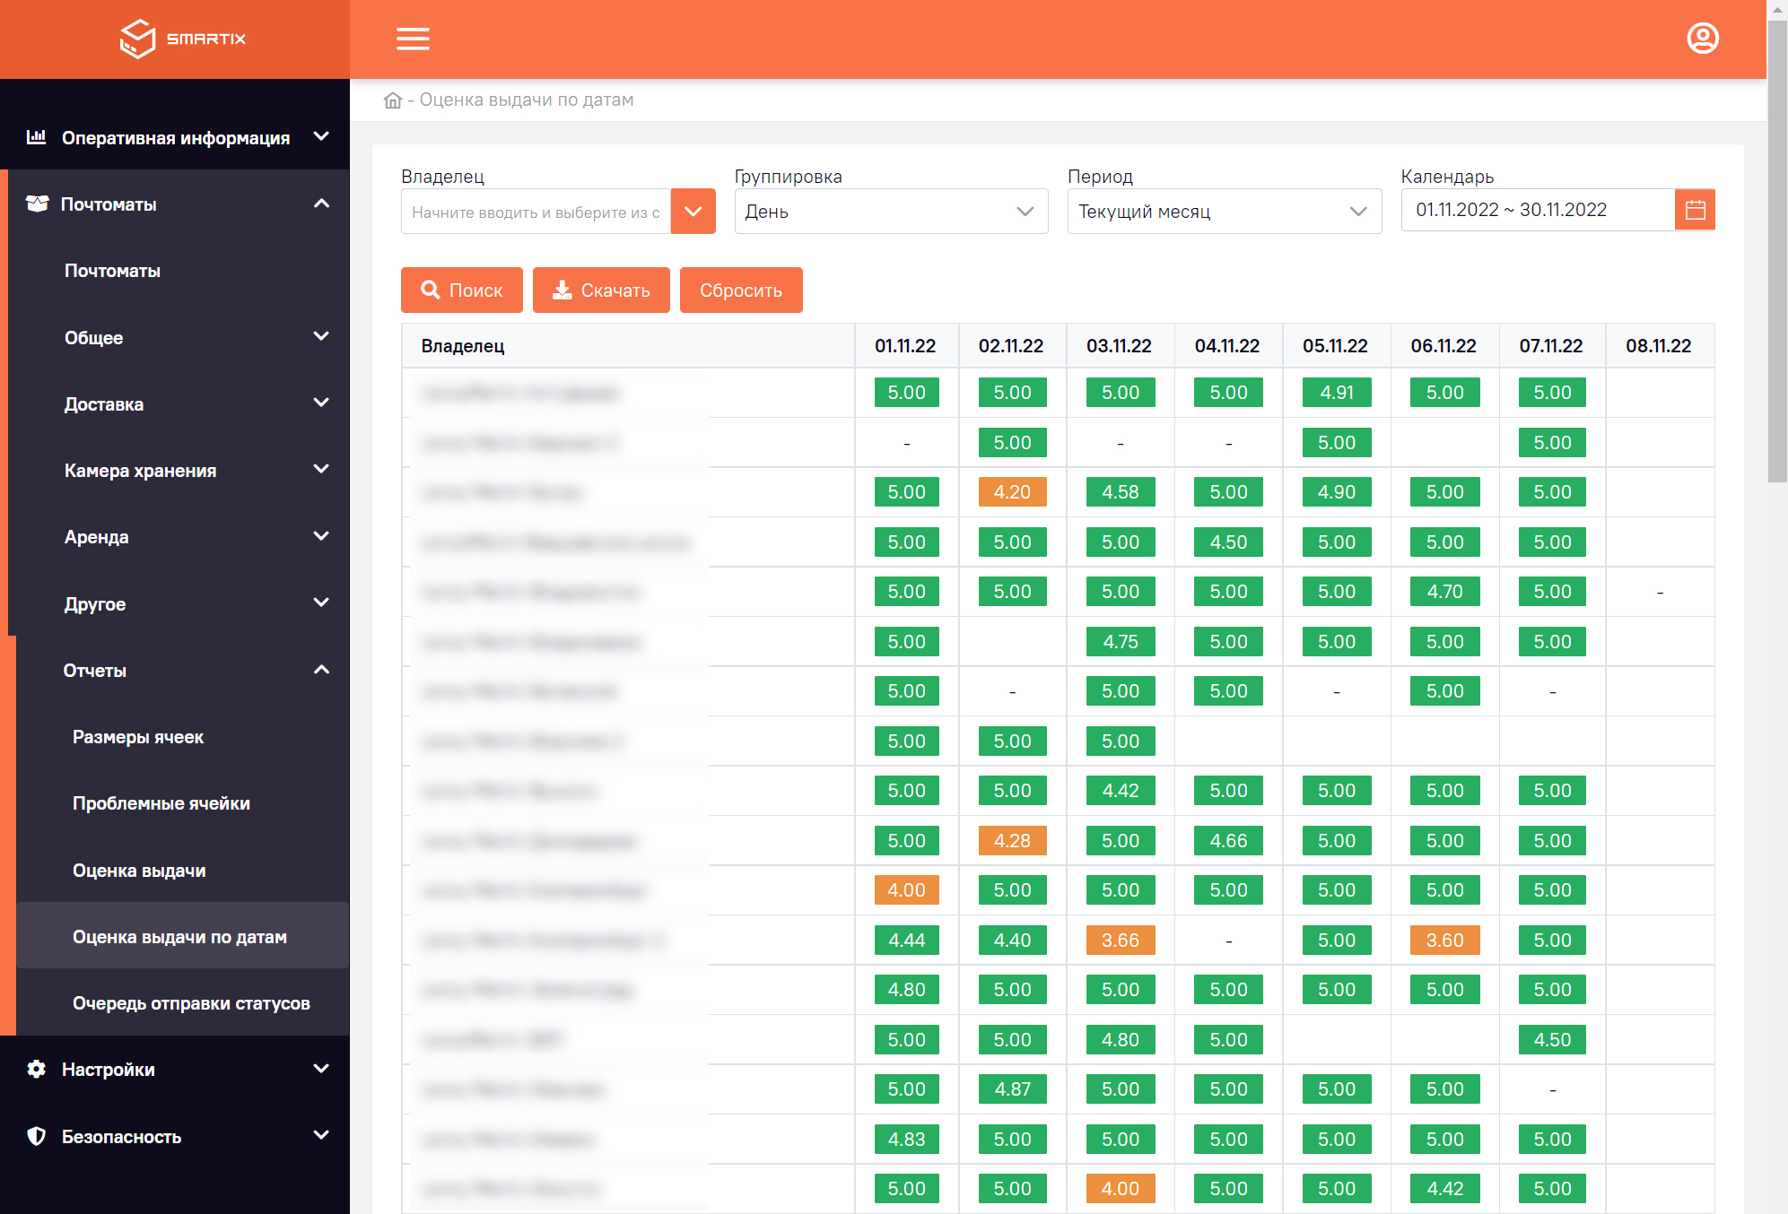Click the calendar date range field

(x=1538, y=210)
